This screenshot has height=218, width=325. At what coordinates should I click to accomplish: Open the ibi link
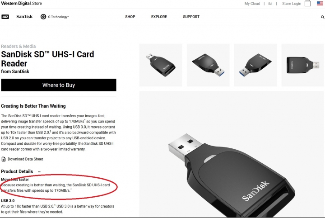(x=270, y=4)
